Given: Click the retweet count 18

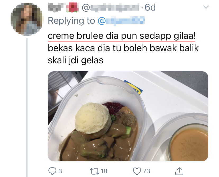Looking at the screenshot, I should 104,171.
